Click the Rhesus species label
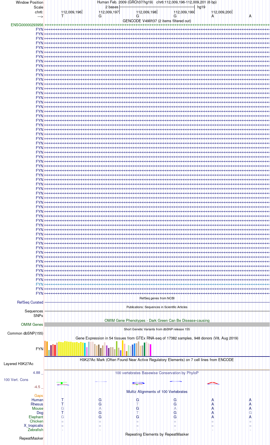This screenshot has height=445, width=270. pyautogui.click(x=37, y=404)
